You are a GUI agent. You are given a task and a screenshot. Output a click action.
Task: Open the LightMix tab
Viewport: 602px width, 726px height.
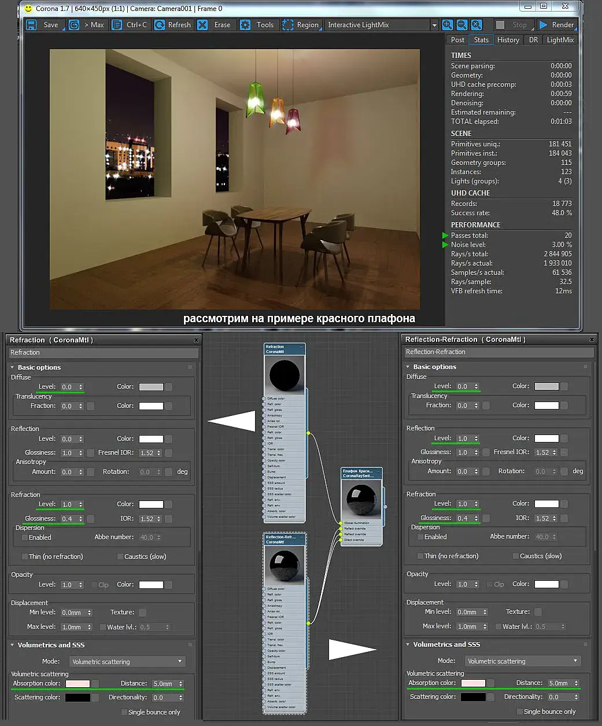click(560, 40)
